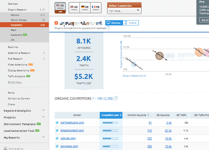Click common keywords 91 for warfareplugins.com
The height and width of the screenshot is (150, 209).
coord(150,123)
